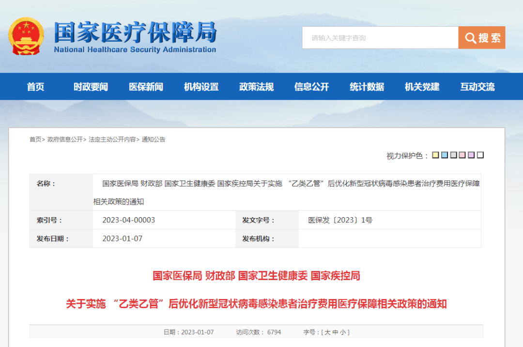Screen dimensions: 523x347
Task: Open the 互动交流 navigation item
Action: (477, 87)
